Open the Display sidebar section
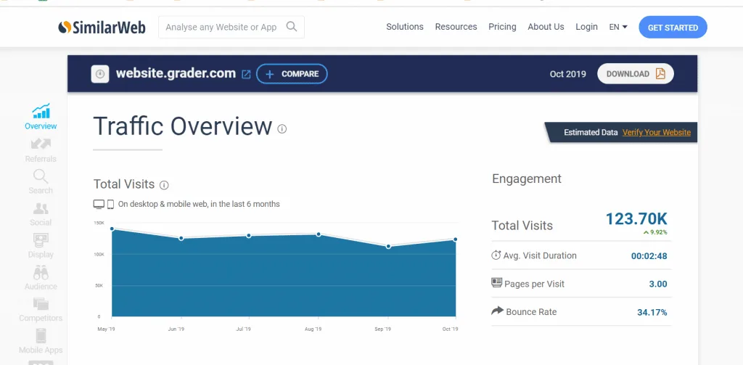 pyautogui.click(x=41, y=246)
